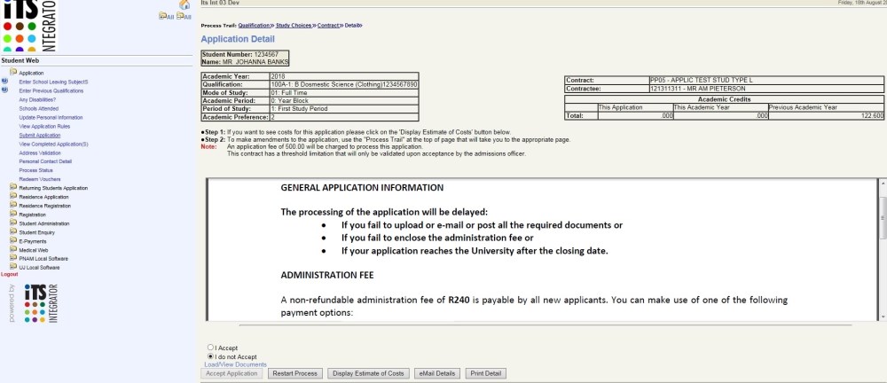Click icon beside Enter Previous Qualifications
Image resolution: width=887 pixels, height=383 pixels.
4,90
